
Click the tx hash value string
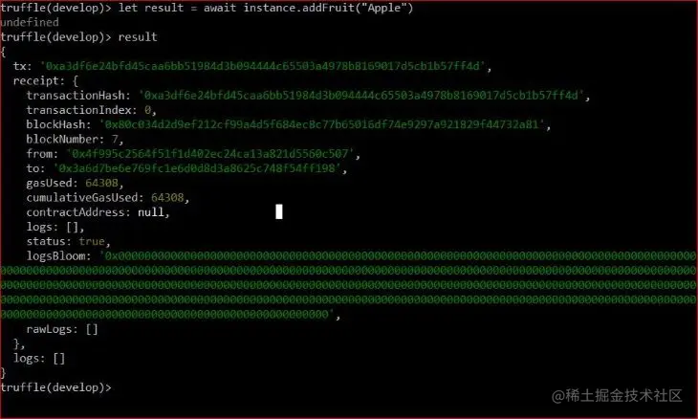[x=263, y=66]
